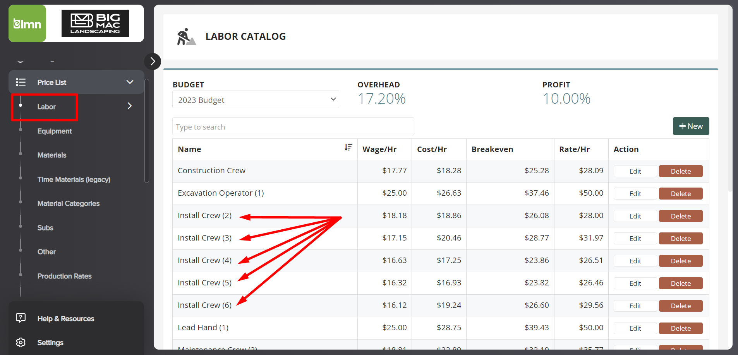This screenshot has height=355, width=738.
Task: Delete the Excavation Operator (1) row
Action: coord(681,194)
